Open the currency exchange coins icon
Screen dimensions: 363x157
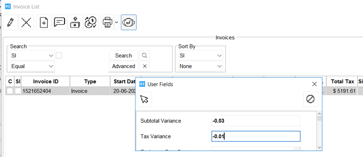(90, 23)
